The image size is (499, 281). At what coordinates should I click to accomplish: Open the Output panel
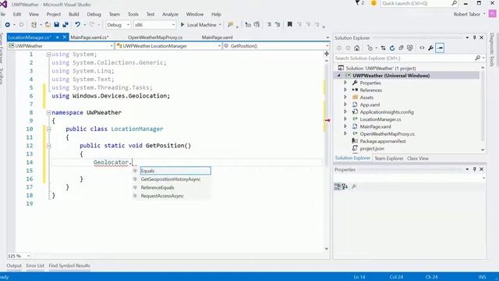pos(14,265)
